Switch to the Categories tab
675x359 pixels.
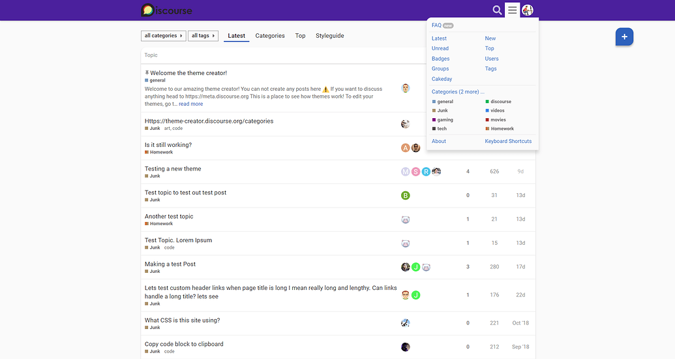270,36
